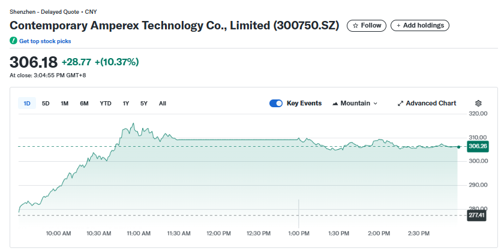Click the 300.00 axis label
This screenshot has height=251, width=504.
click(x=478, y=161)
